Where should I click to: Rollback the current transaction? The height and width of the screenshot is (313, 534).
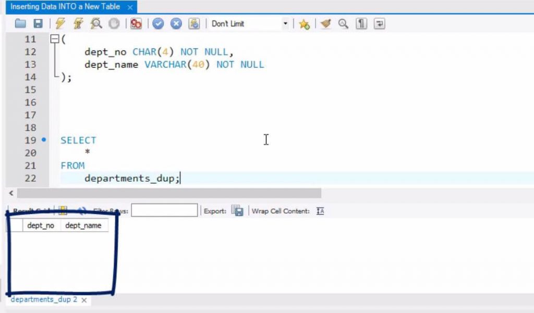click(176, 23)
